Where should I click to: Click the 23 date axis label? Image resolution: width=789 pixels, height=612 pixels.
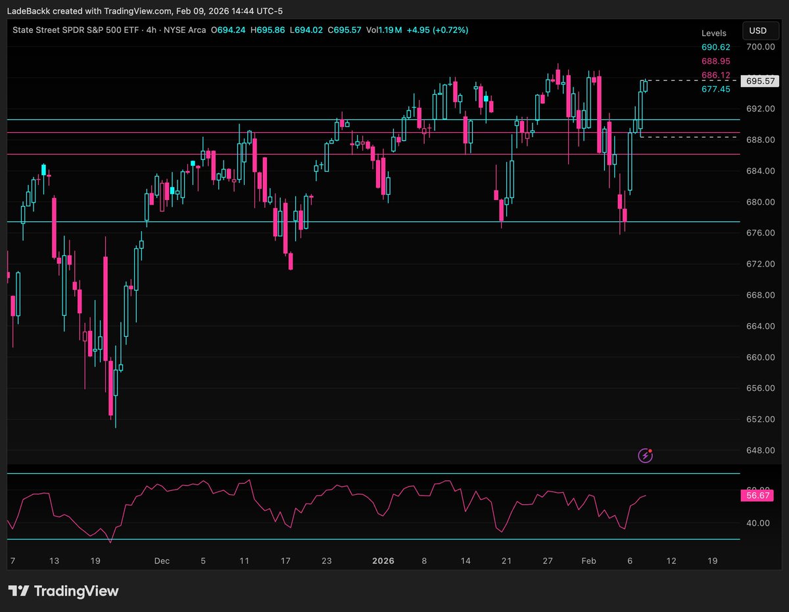[327, 561]
